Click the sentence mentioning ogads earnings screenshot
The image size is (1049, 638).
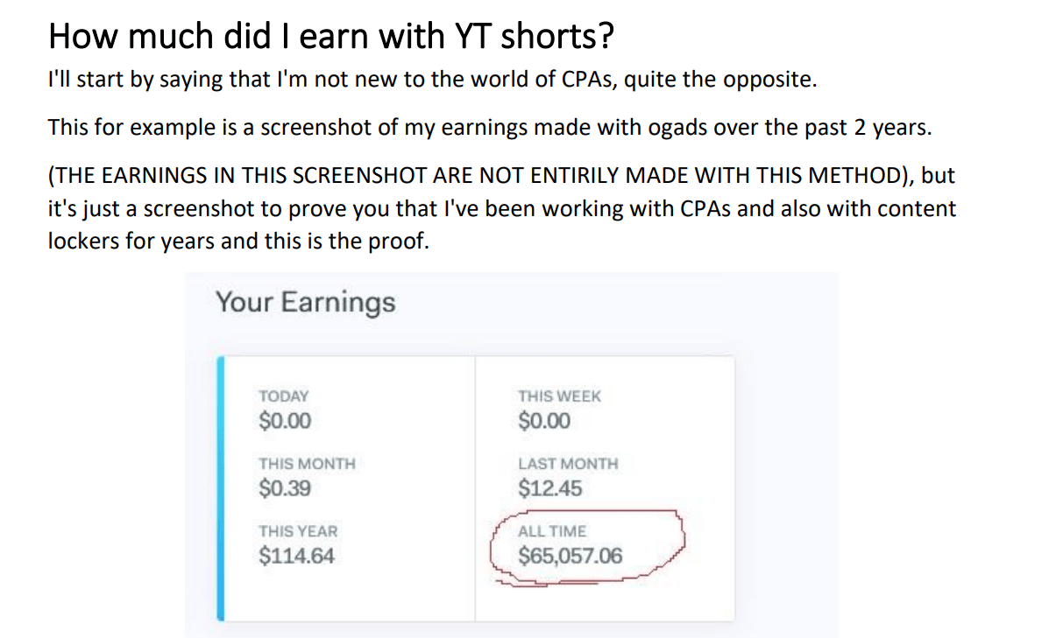coord(490,127)
